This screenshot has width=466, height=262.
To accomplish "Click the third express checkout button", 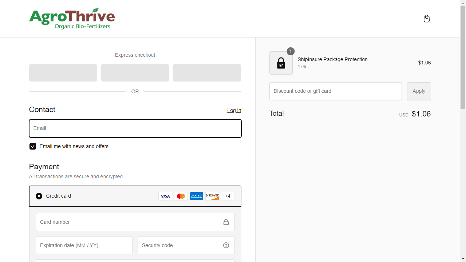I will (207, 73).
